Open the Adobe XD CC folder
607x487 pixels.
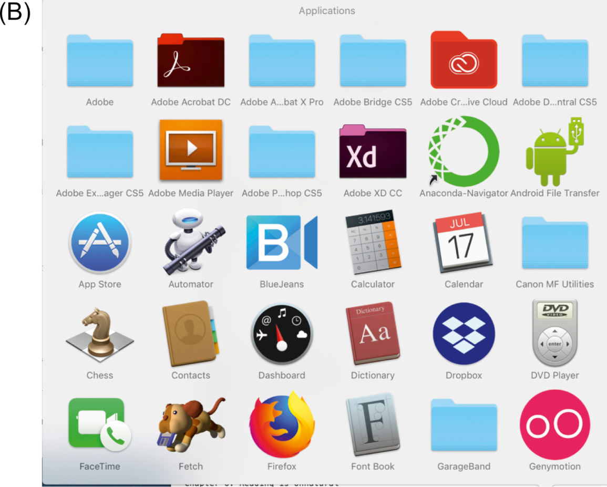373,151
